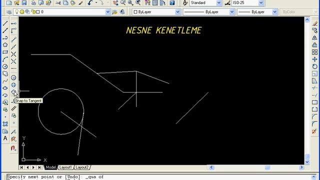Open the ByLayer color dropdown
Image resolution: width=320 pixels, height=180 pixels.
178,12
